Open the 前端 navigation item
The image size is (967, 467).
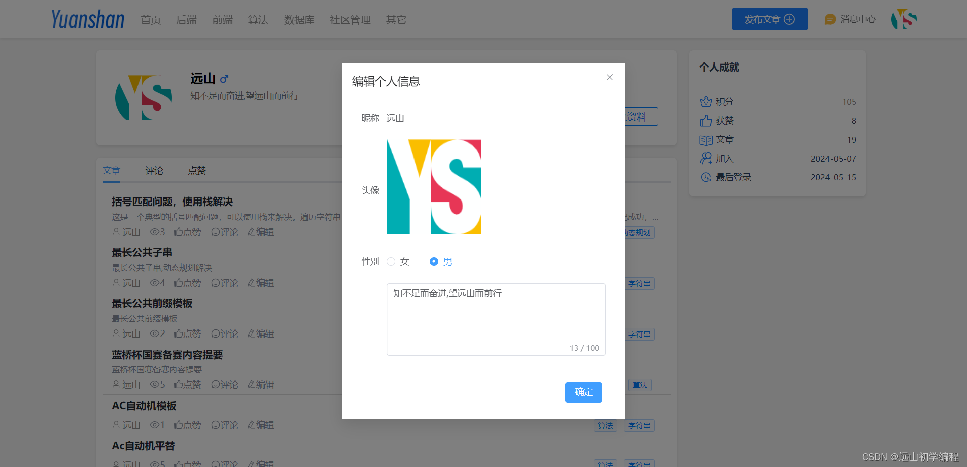point(222,20)
